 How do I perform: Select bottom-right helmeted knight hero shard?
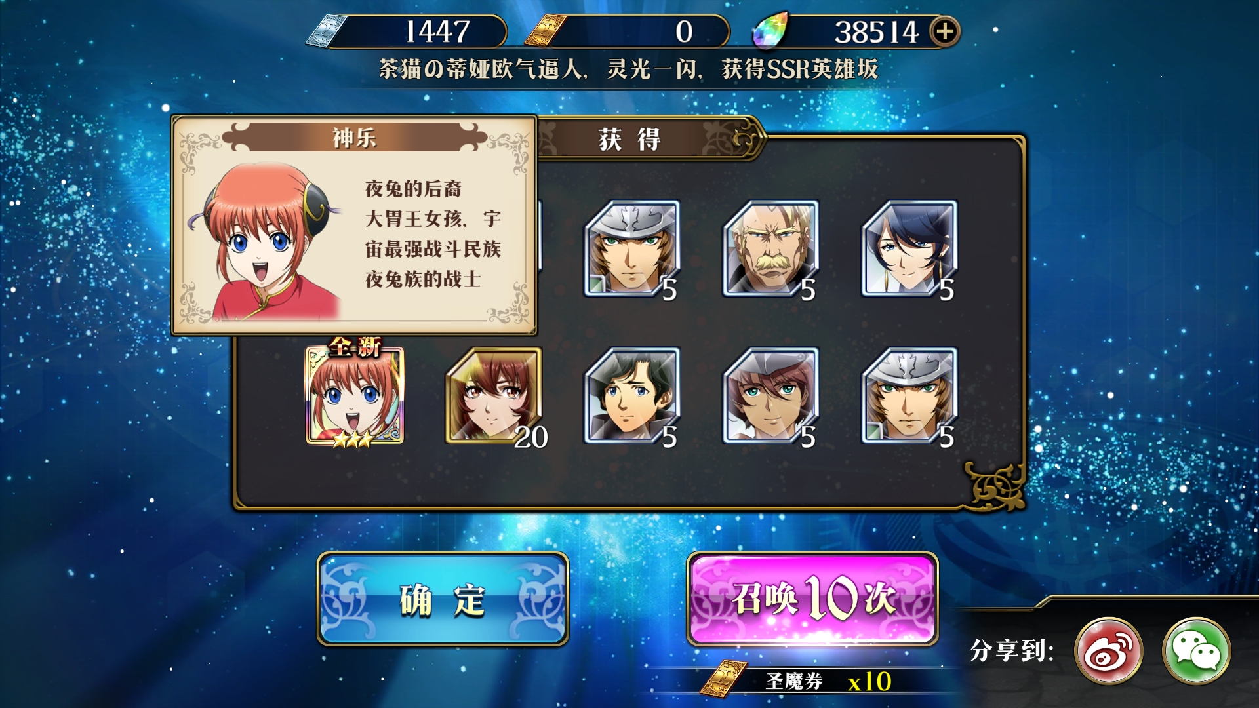point(909,397)
